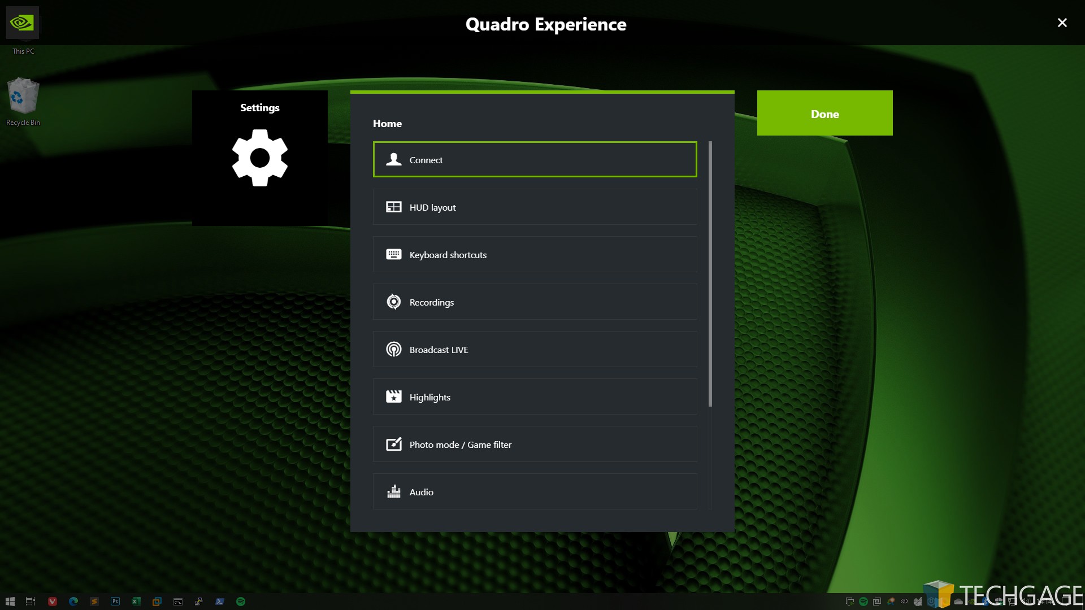Click the Audio equalizer icon
The image size is (1085, 610).
[393, 491]
